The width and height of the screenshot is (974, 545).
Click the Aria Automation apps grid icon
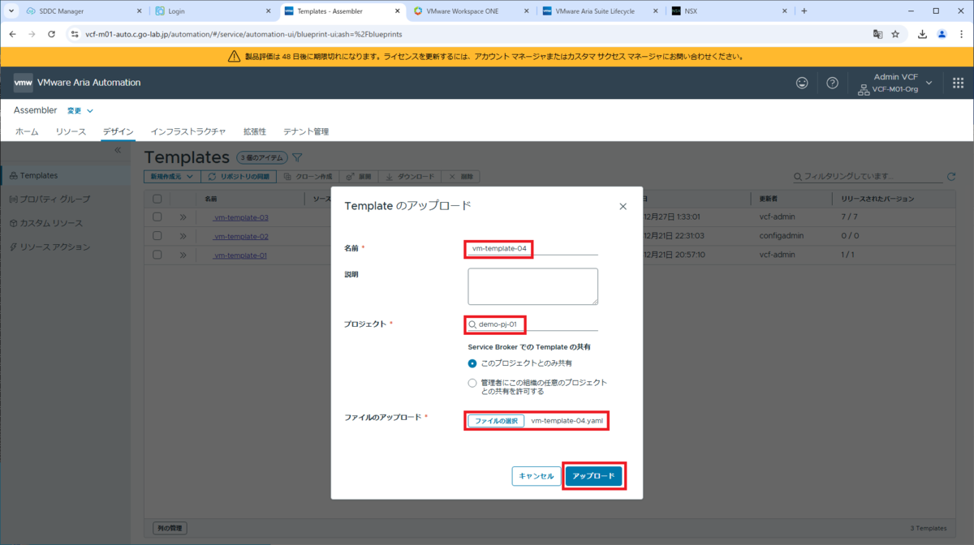tap(957, 83)
